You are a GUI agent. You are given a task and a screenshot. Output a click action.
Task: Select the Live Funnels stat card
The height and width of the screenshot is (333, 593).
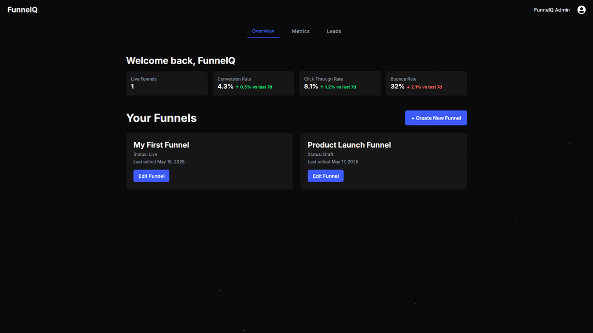point(166,83)
